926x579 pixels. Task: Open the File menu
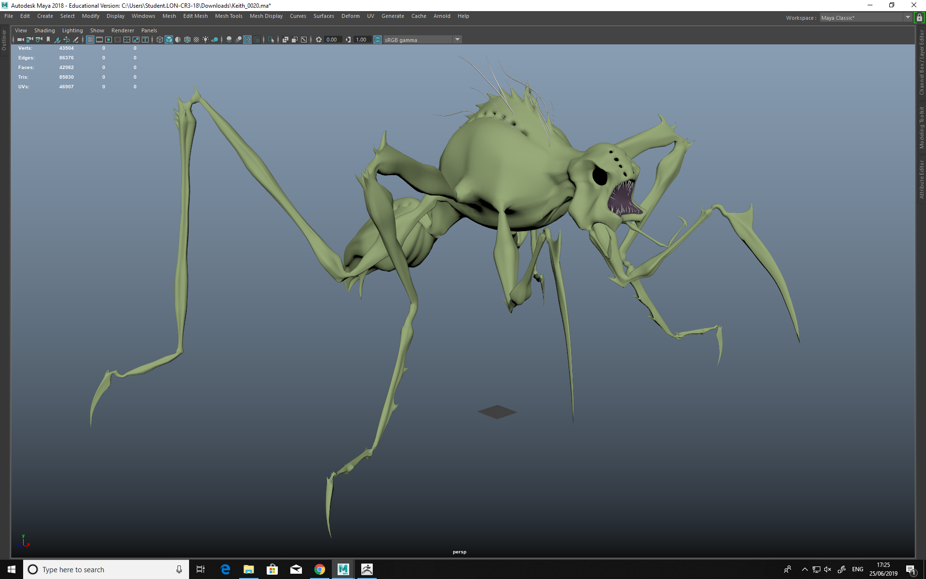[x=9, y=16]
